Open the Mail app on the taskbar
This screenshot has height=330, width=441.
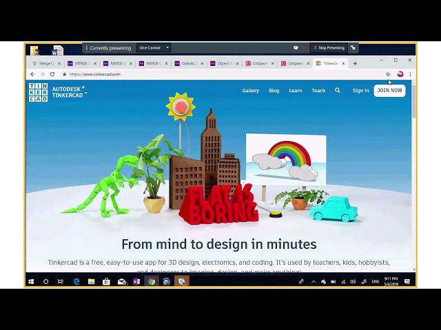click(122, 281)
